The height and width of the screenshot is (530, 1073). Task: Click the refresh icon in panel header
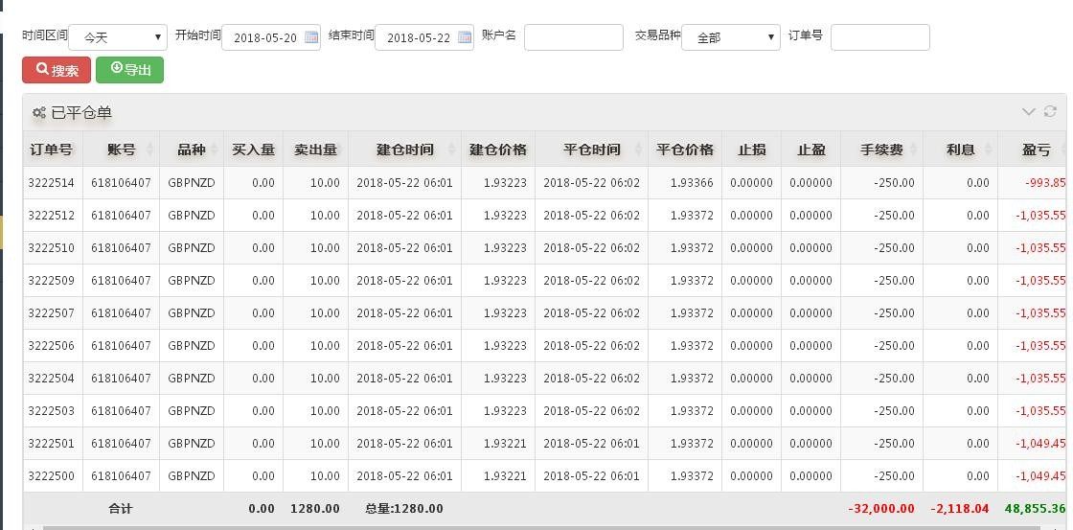1050,112
